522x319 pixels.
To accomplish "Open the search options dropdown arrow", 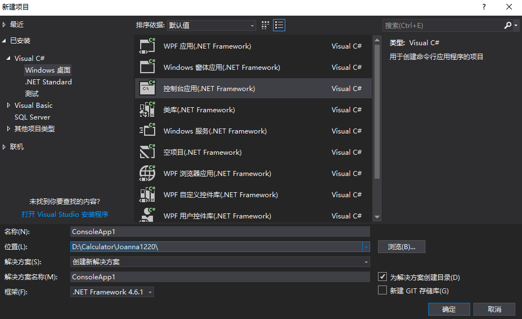I will point(516,25).
